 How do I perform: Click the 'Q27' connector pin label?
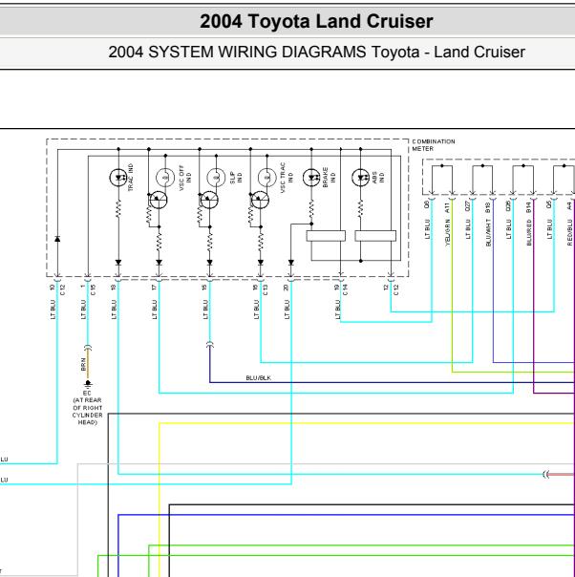(468, 206)
